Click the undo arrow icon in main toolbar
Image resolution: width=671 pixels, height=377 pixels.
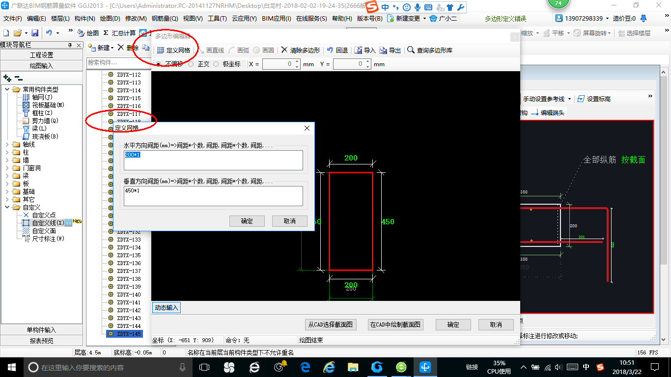point(49,33)
